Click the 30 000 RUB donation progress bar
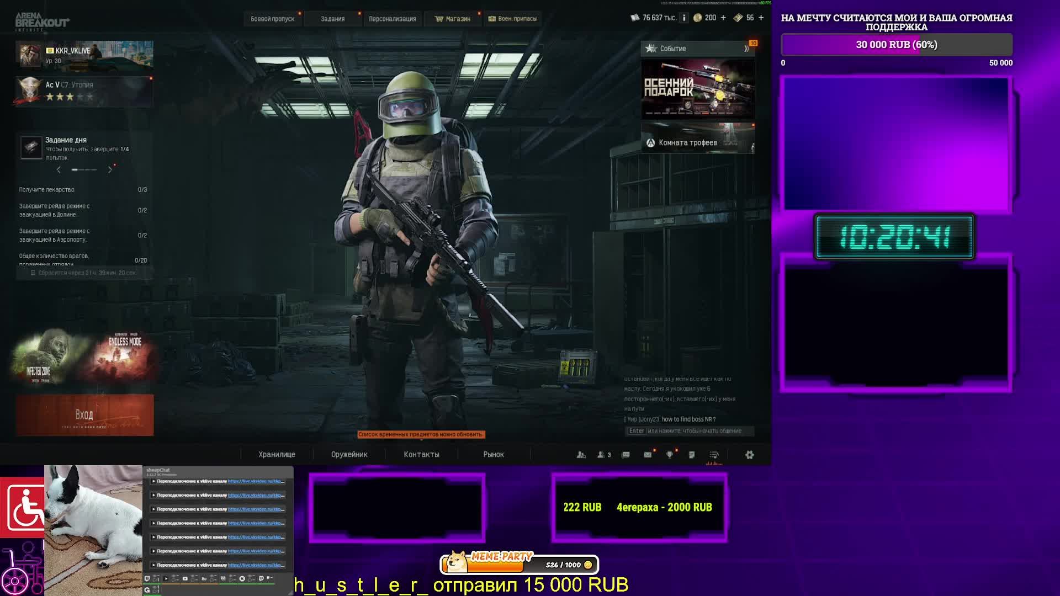This screenshot has width=1060, height=596. pyautogui.click(x=897, y=45)
